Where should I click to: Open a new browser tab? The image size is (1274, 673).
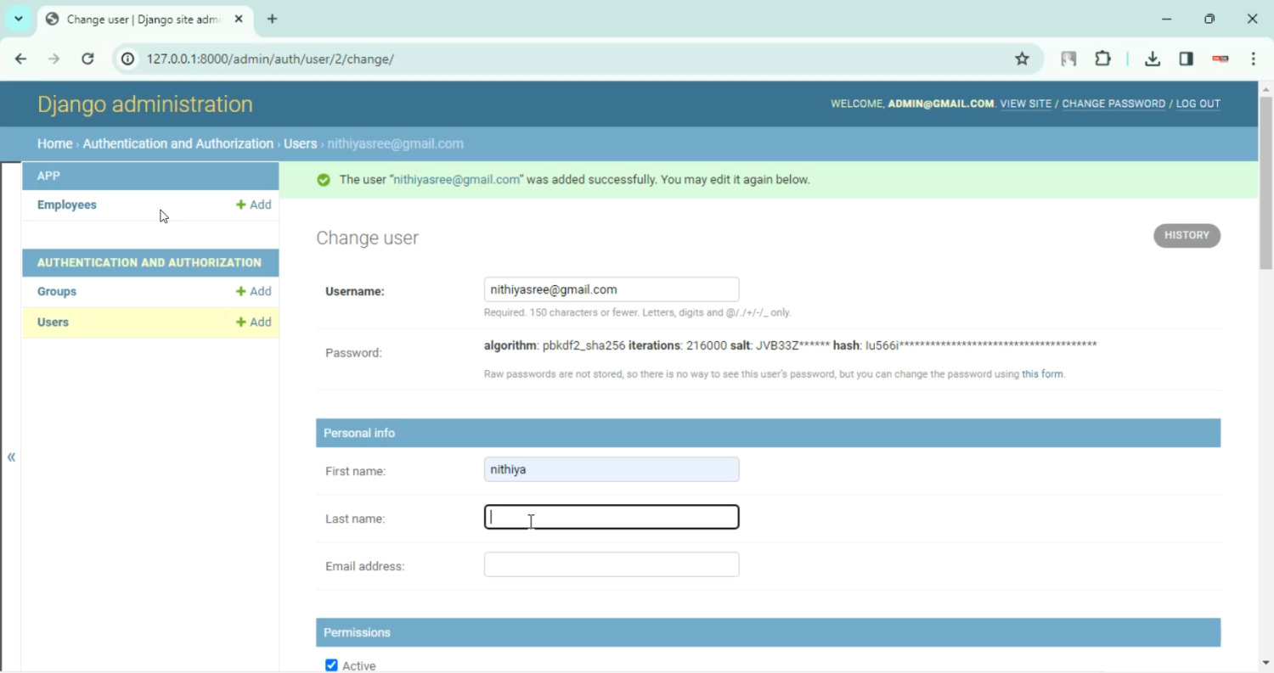pos(272,19)
